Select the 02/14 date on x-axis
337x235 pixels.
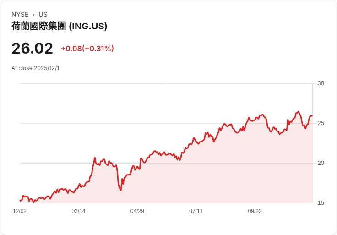point(78,211)
